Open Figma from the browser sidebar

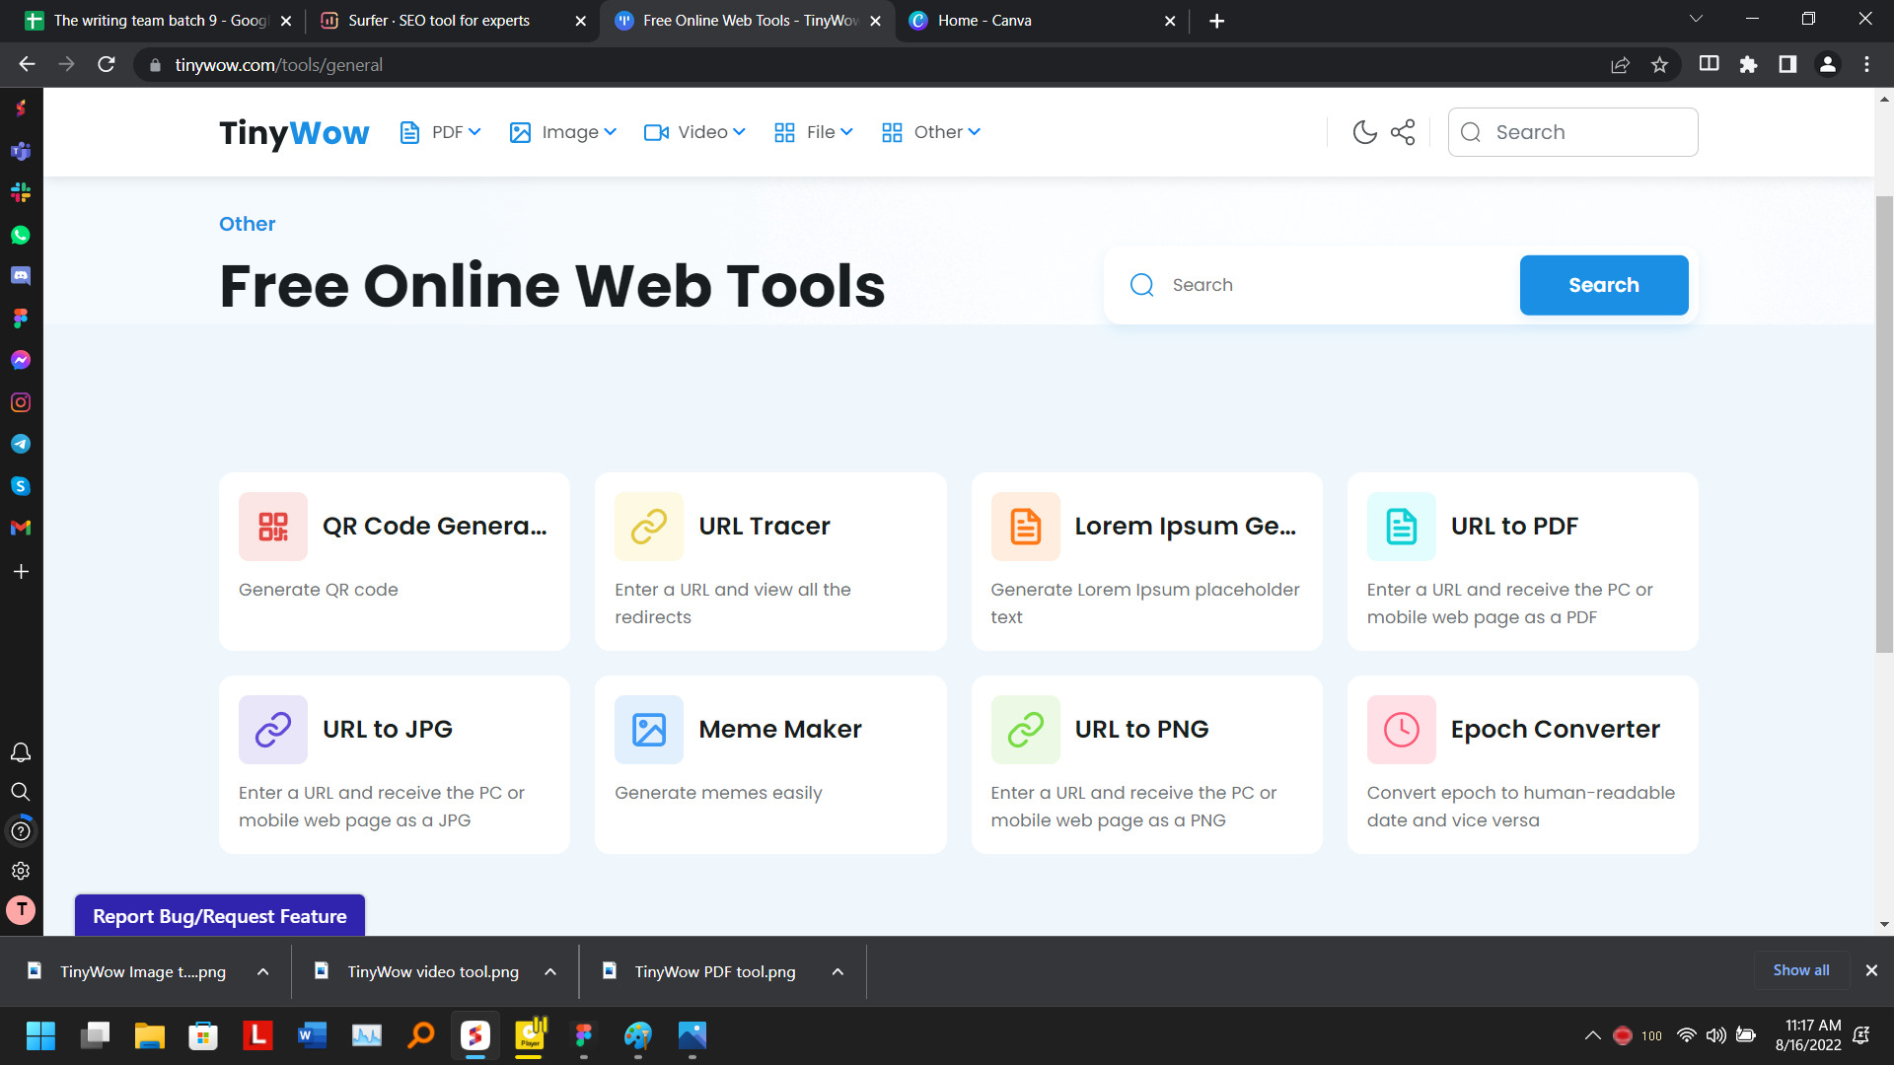(21, 318)
